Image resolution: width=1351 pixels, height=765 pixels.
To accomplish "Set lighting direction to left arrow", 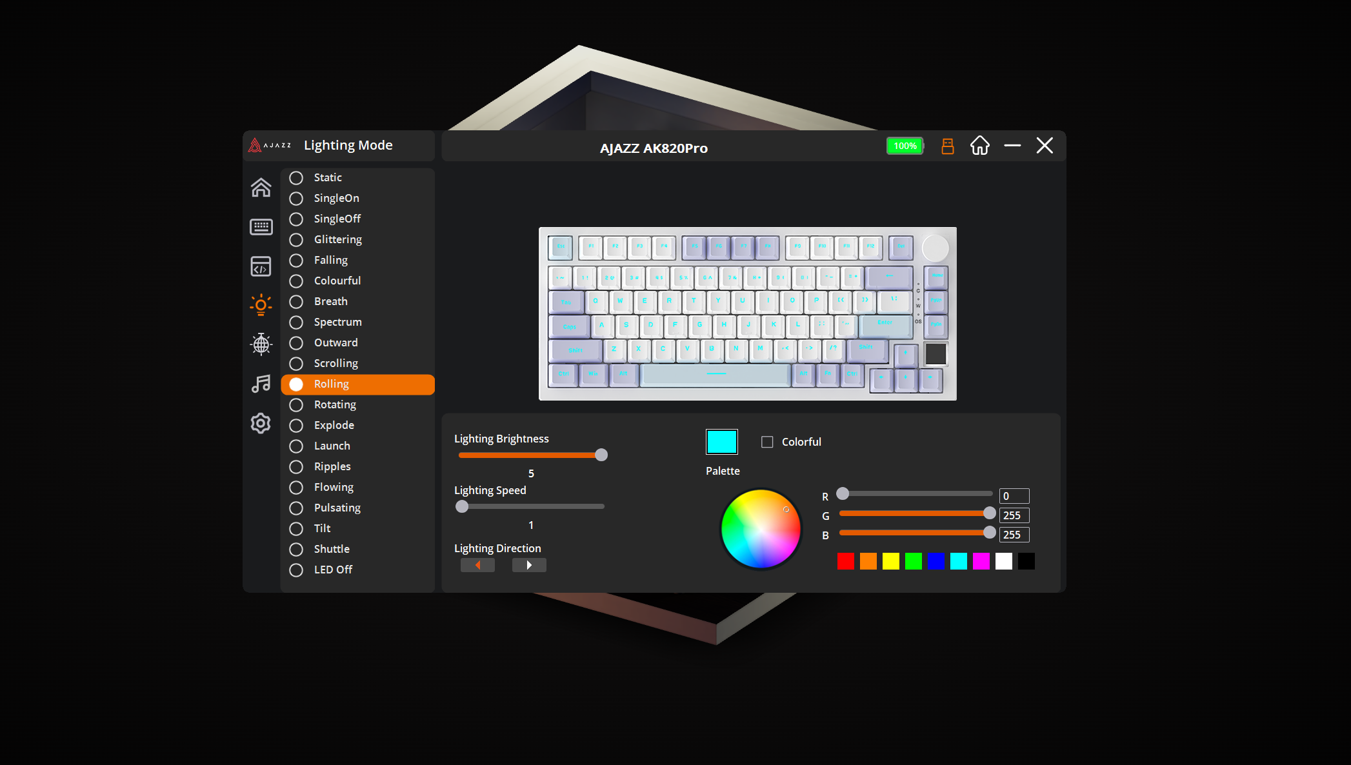I will point(477,565).
